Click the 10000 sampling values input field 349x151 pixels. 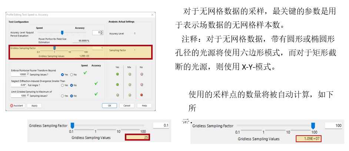coord(19,74)
